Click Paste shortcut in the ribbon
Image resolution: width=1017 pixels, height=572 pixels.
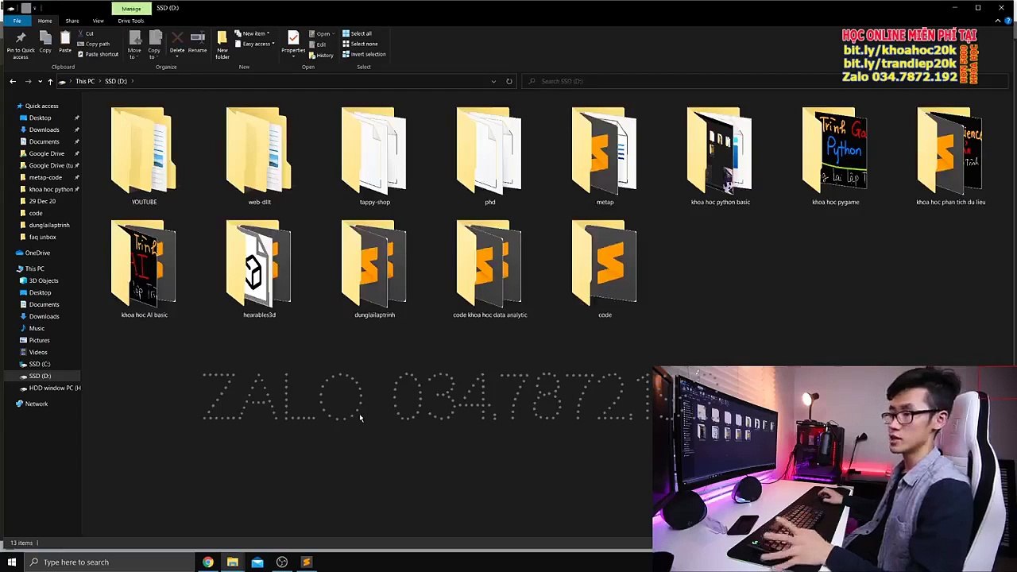(98, 54)
